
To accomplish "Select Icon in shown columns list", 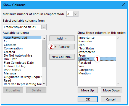I will (97, 45).
